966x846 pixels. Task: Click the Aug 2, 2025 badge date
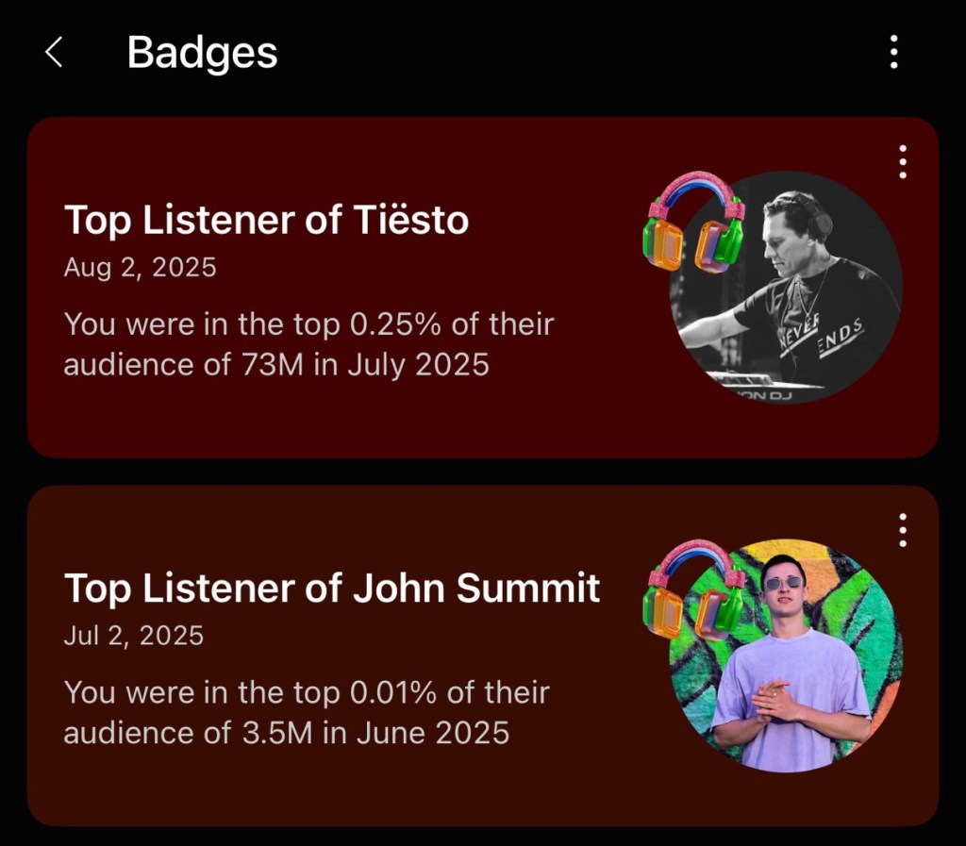pos(140,268)
